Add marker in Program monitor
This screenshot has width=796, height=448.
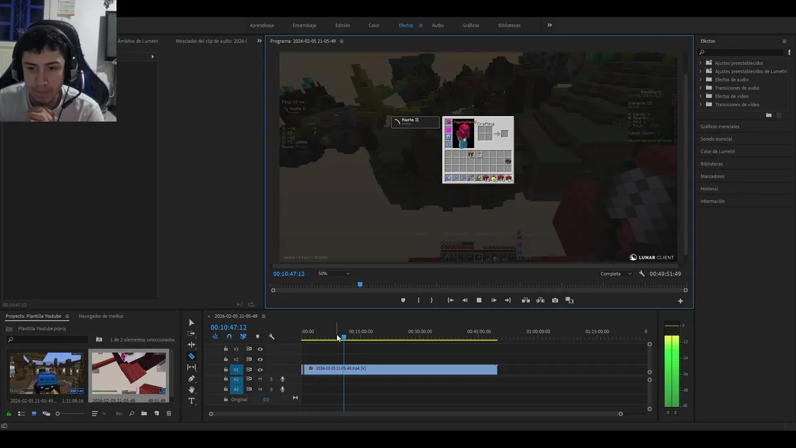point(403,301)
